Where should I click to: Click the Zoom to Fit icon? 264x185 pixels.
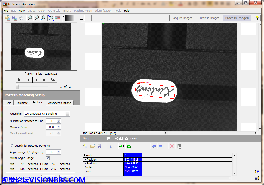pyautogui.click(x=51, y=18)
